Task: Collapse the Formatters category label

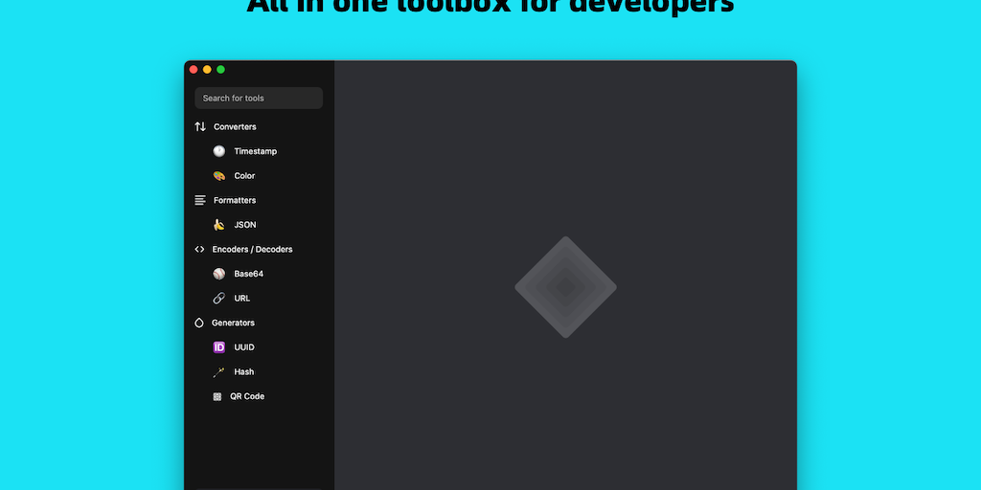Action: (235, 200)
